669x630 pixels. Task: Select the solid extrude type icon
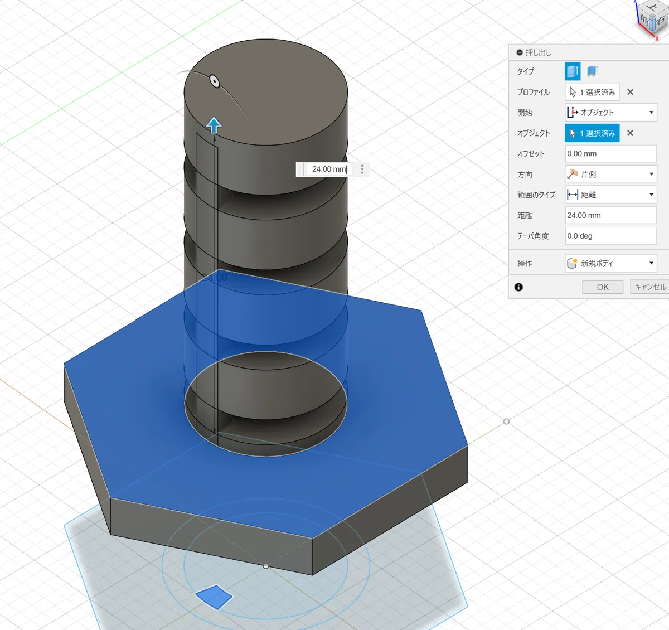[x=573, y=71]
